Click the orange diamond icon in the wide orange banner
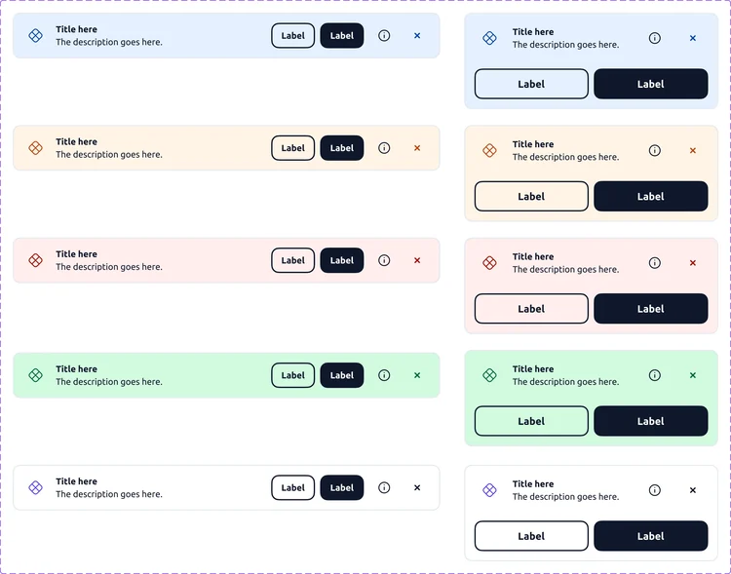Image resolution: width=731 pixels, height=574 pixels. (35, 148)
